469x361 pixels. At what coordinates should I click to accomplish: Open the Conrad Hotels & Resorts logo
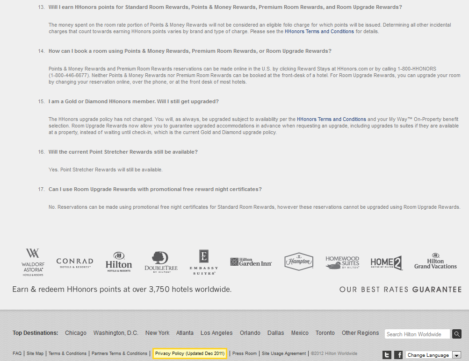click(75, 263)
